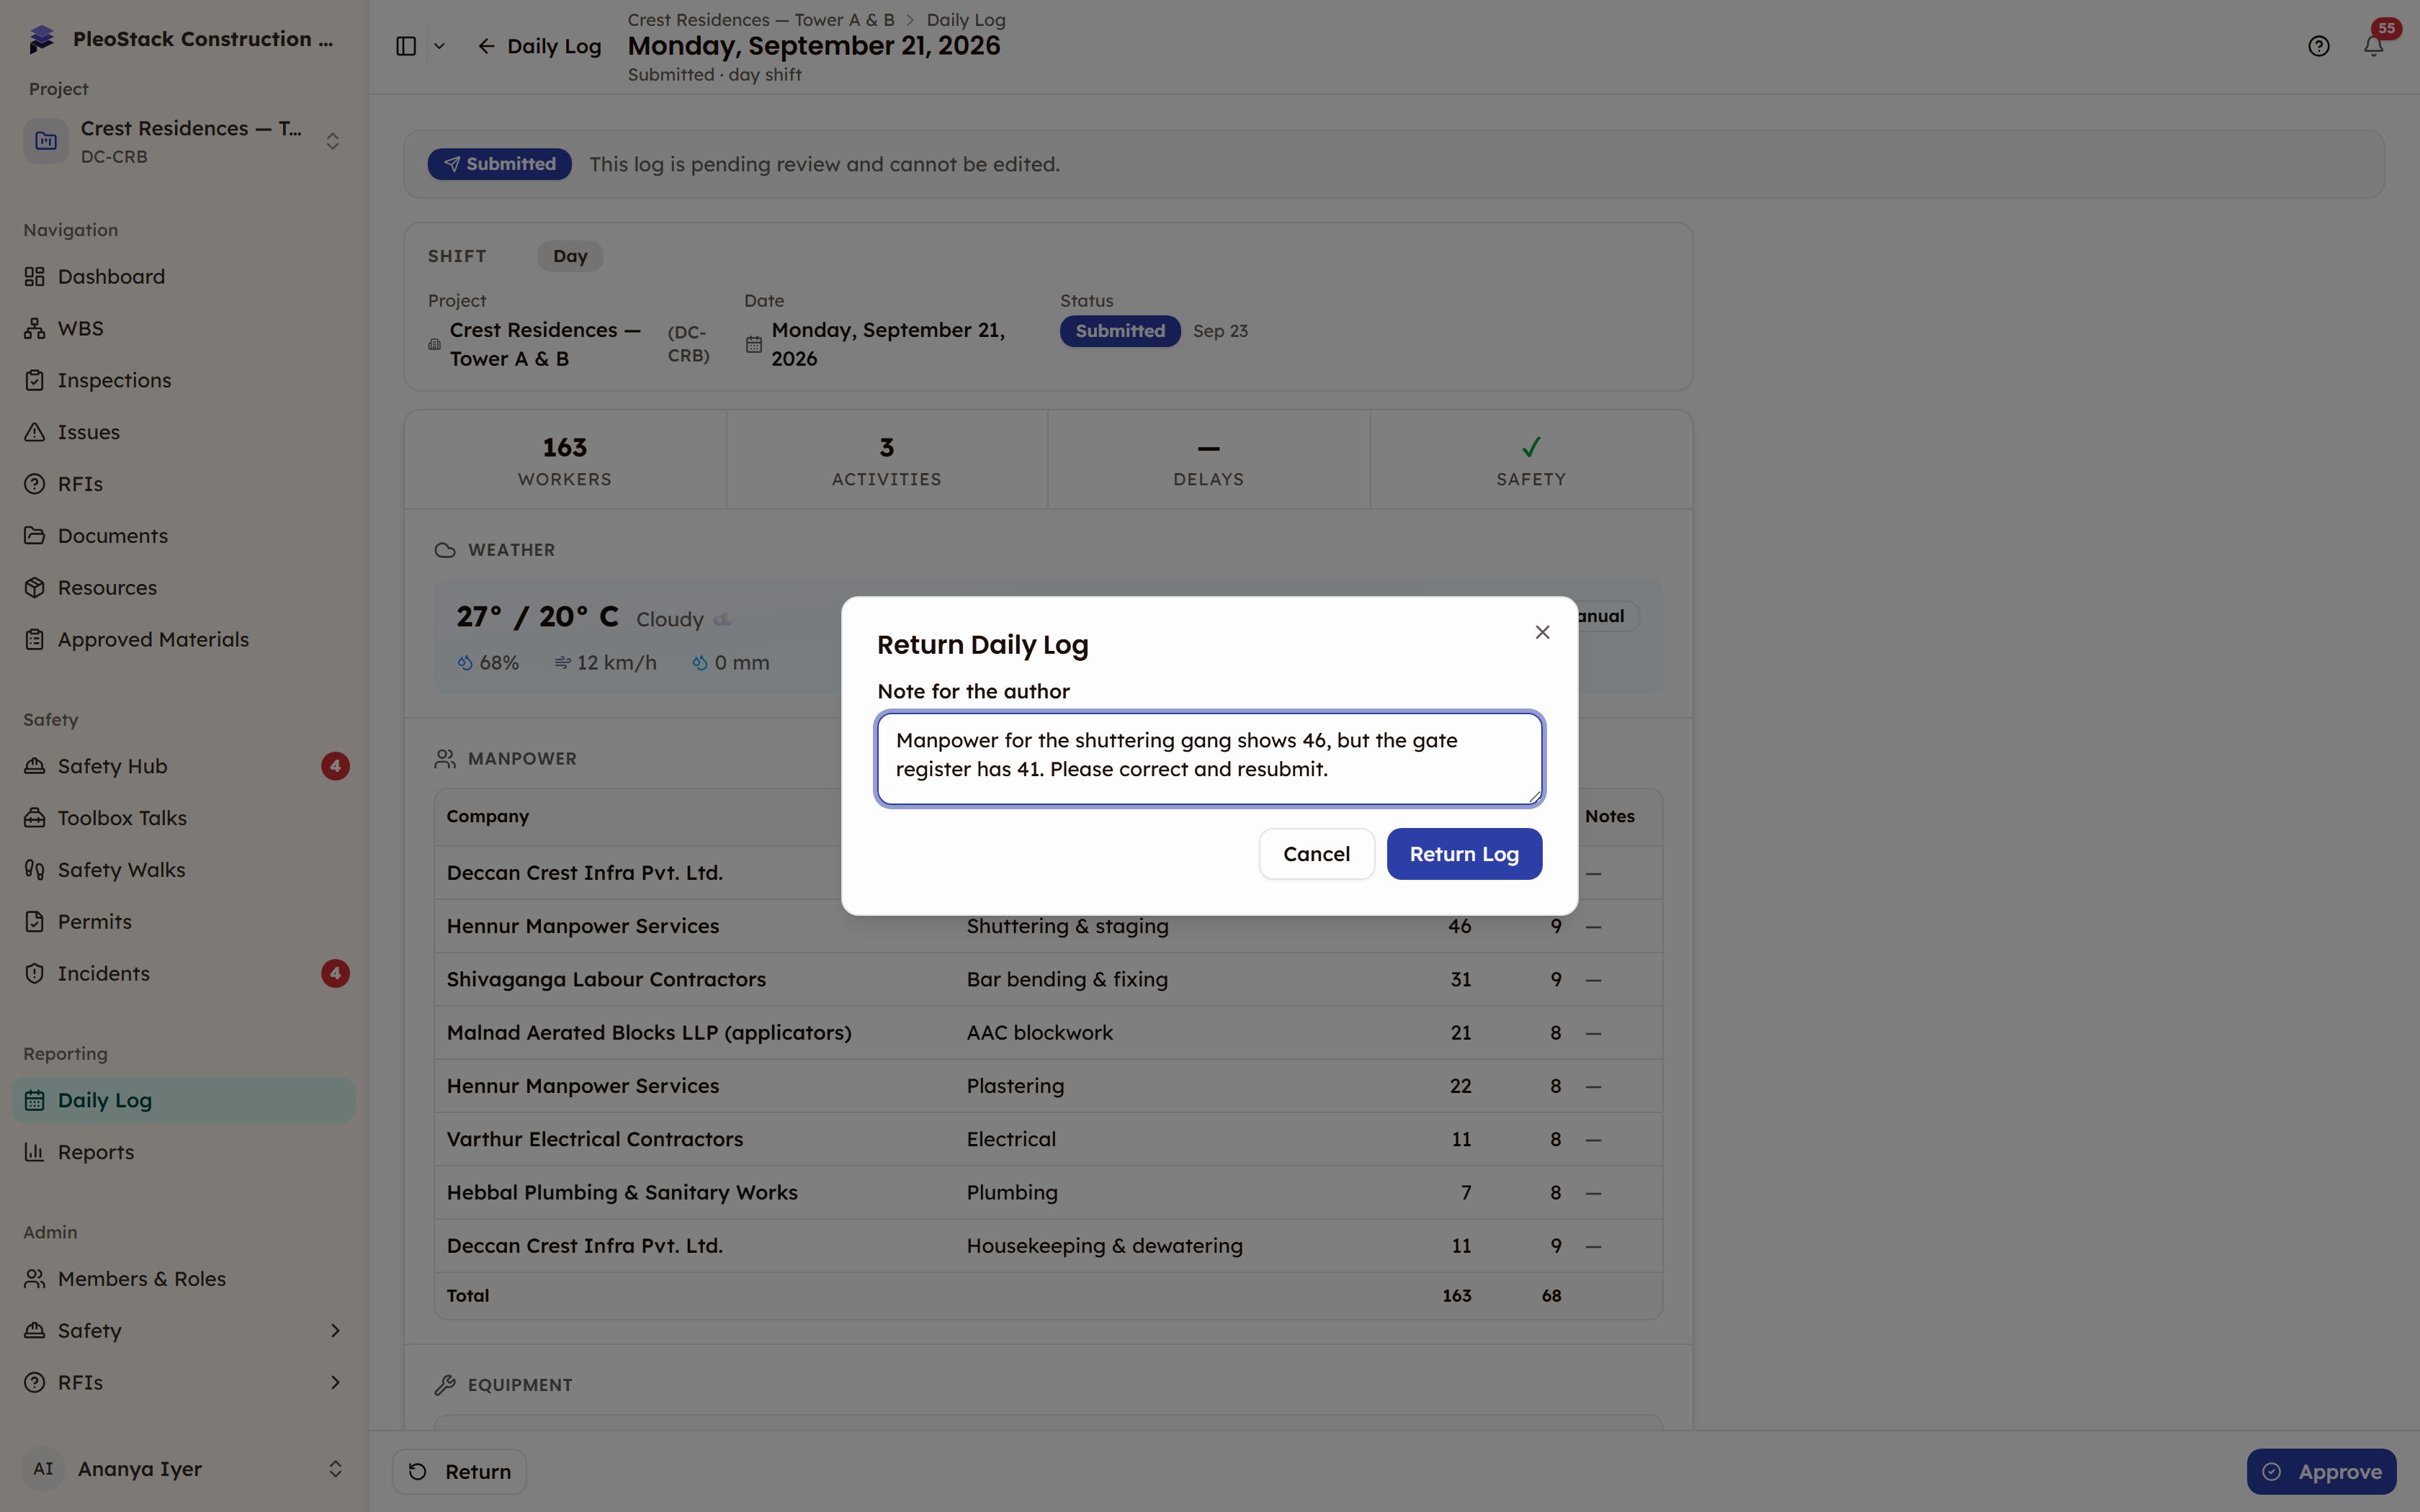Open Permits page
Image resolution: width=2420 pixels, height=1512 pixels.
(x=184, y=922)
